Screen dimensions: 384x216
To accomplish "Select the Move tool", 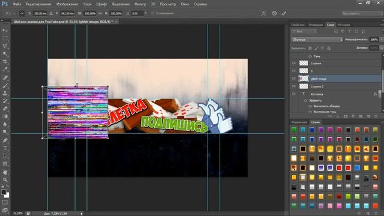I will tap(5, 31).
